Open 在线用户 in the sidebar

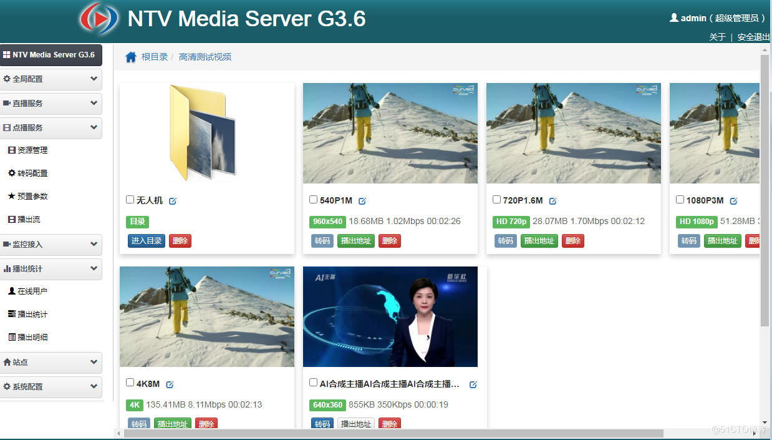[32, 291]
